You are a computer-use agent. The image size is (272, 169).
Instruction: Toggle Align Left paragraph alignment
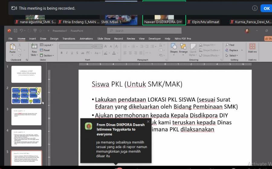tap(125, 53)
